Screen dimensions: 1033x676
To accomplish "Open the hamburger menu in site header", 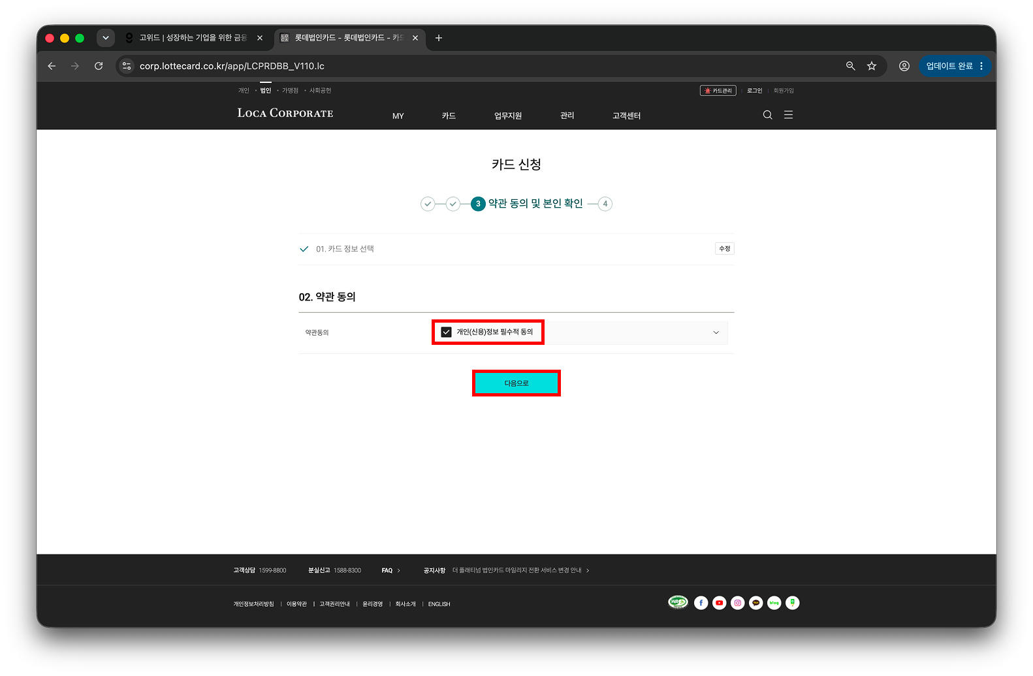I will click(788, 115).
